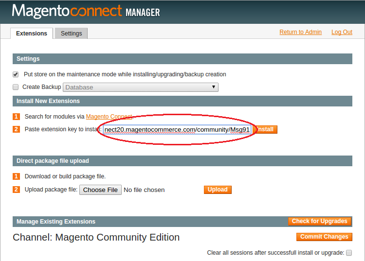The image size is (365, 261).
Task: Click the Upload button
Action: click(x=218, y=190)
